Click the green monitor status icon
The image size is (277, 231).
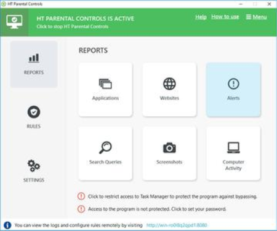[x=14, y=22]
